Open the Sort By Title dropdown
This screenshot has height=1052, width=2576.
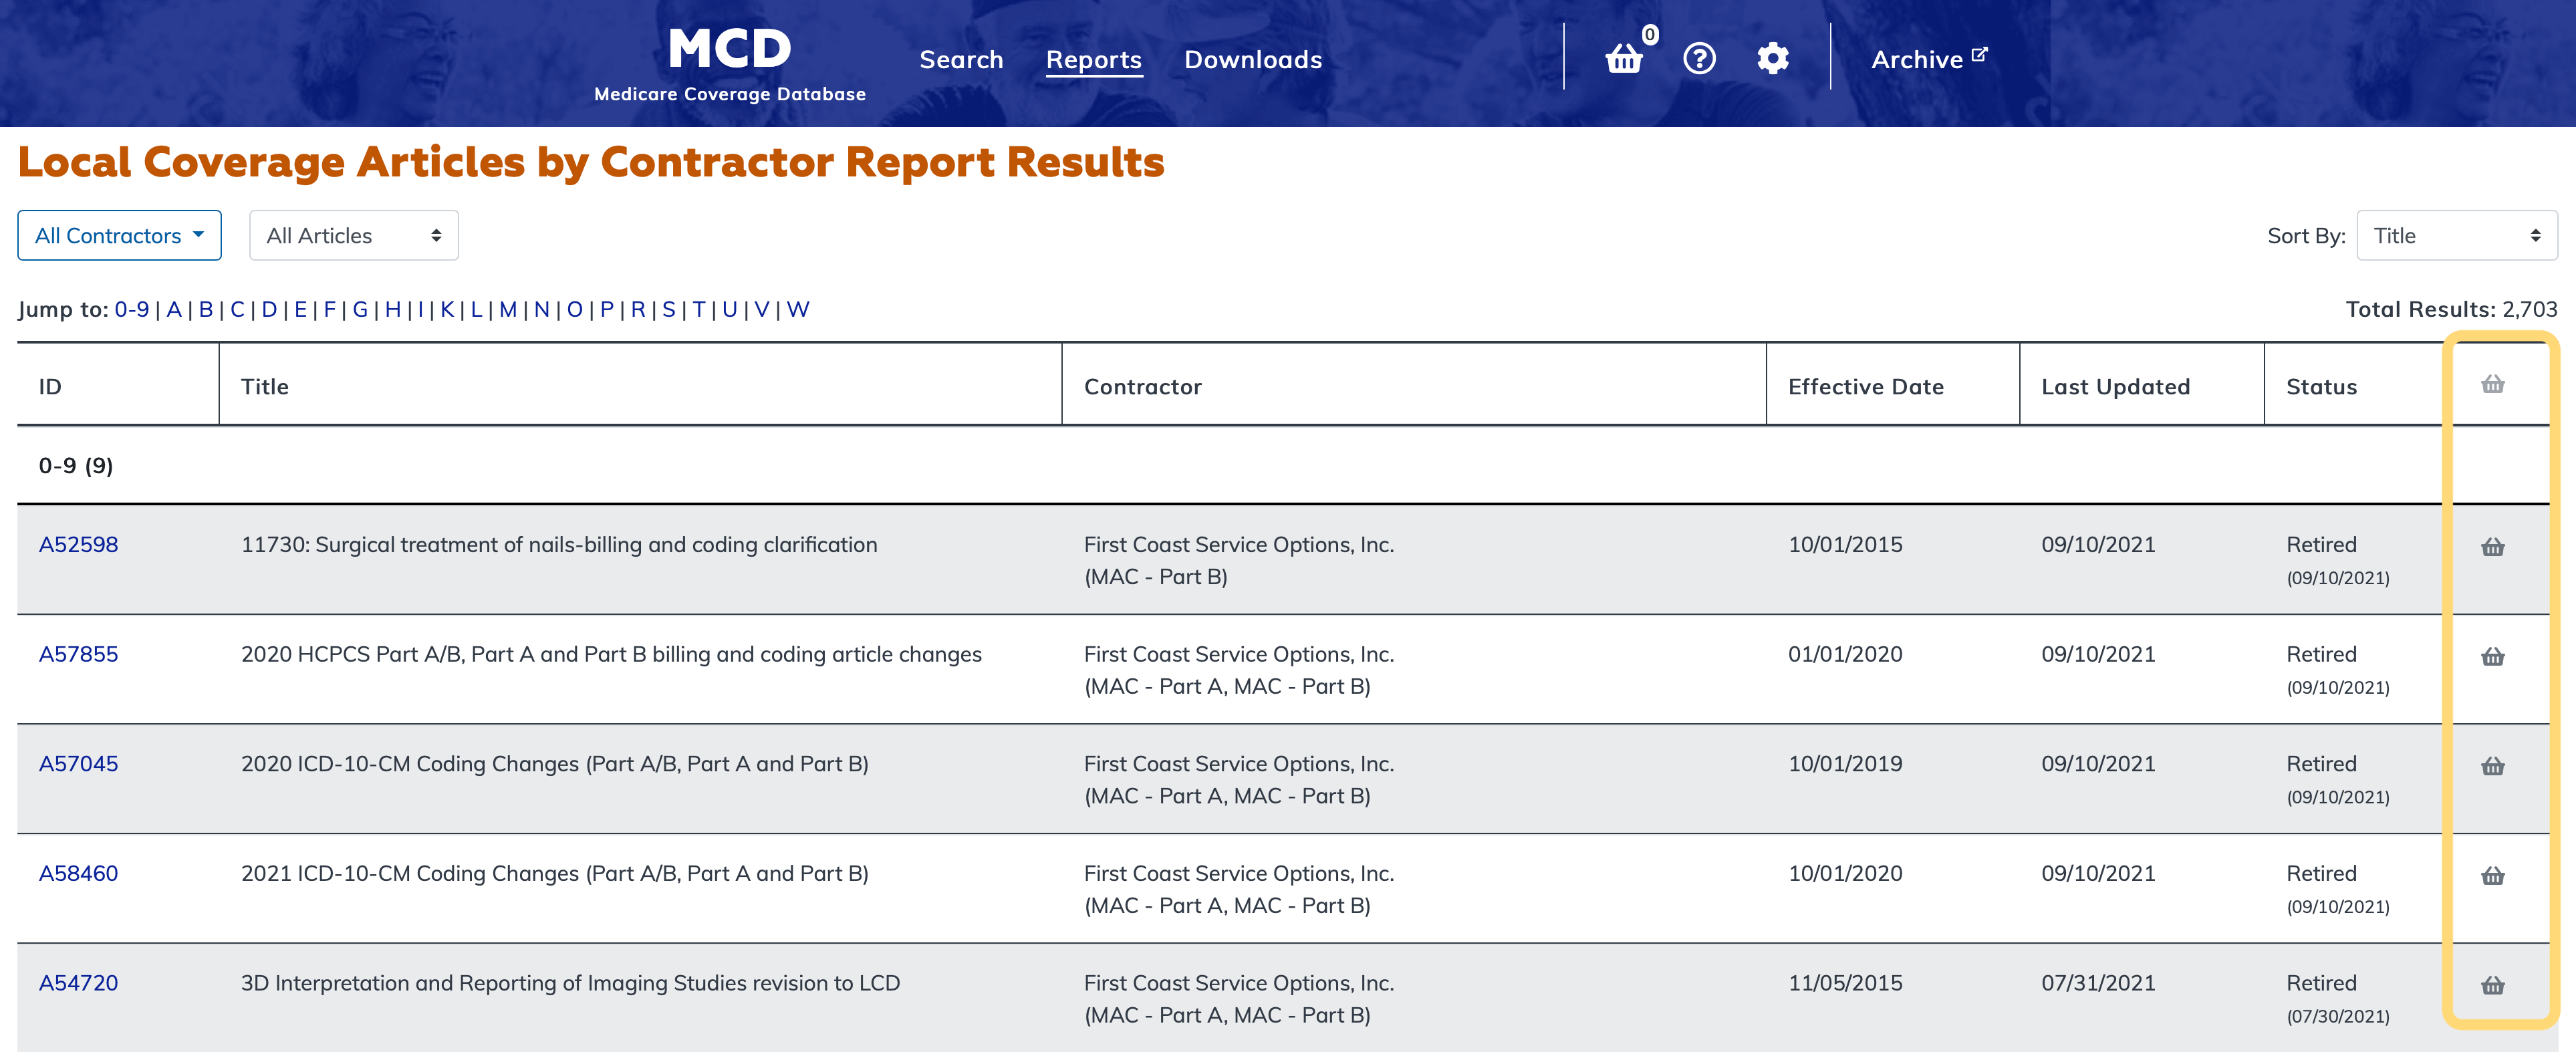point(2456,236)
